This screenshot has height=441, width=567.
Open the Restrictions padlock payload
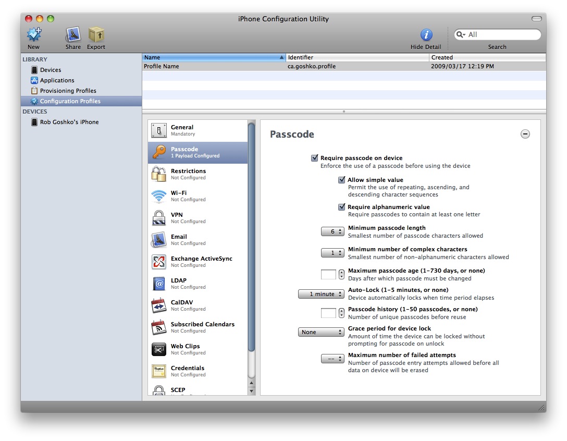click(198, 175)
